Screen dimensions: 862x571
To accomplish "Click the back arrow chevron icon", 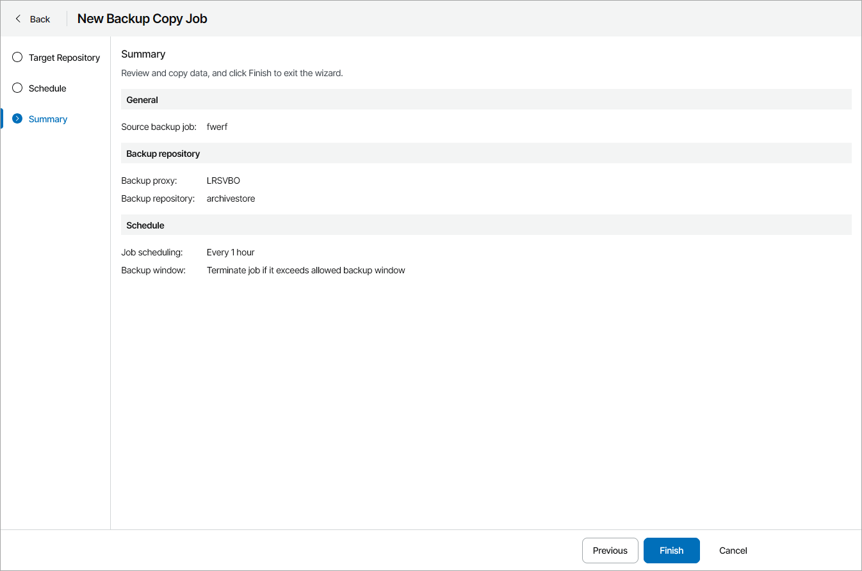I will [x=18, y=19].
